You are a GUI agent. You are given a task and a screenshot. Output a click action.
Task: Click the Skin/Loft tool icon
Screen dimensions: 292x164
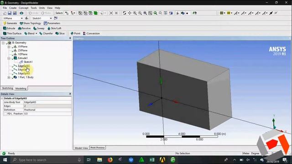pos(49,28)
